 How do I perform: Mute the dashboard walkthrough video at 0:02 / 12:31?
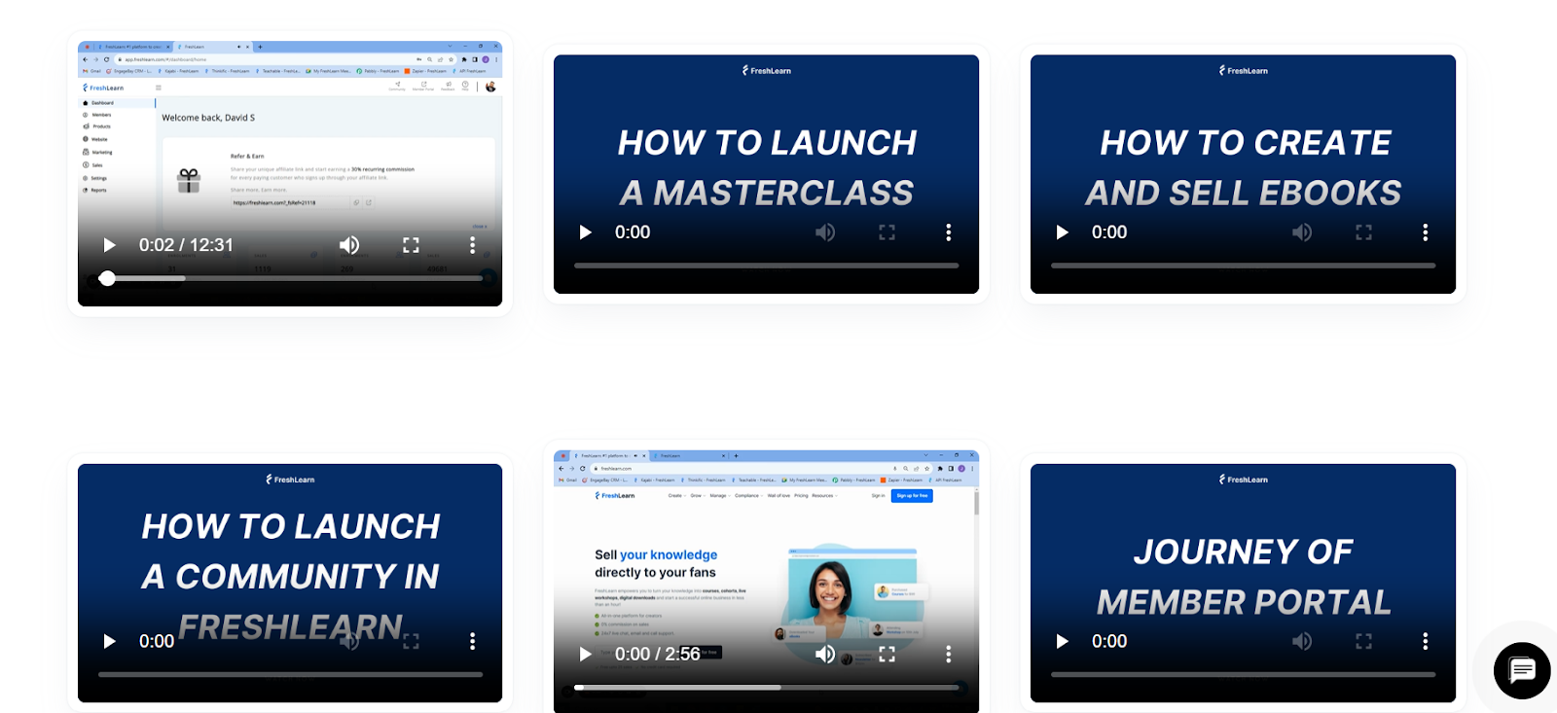tap(349, 245)
